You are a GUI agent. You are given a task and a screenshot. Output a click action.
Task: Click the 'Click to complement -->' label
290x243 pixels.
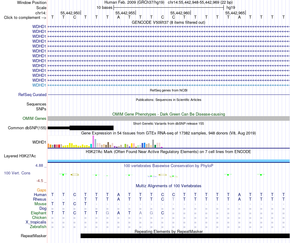pos(25,18)
